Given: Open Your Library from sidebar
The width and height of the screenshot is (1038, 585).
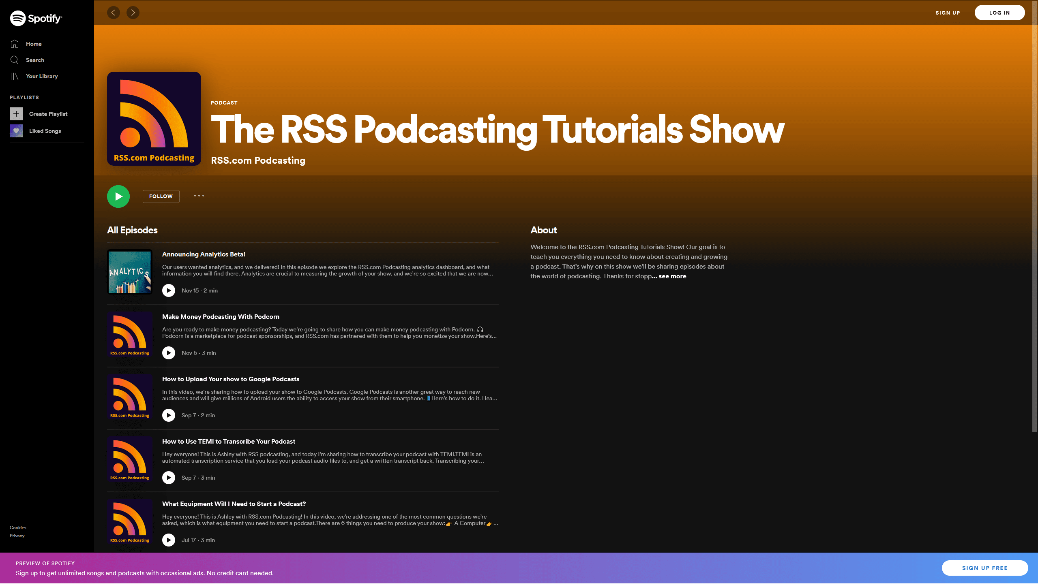Looking at the screenshot, I should point(42,76).
